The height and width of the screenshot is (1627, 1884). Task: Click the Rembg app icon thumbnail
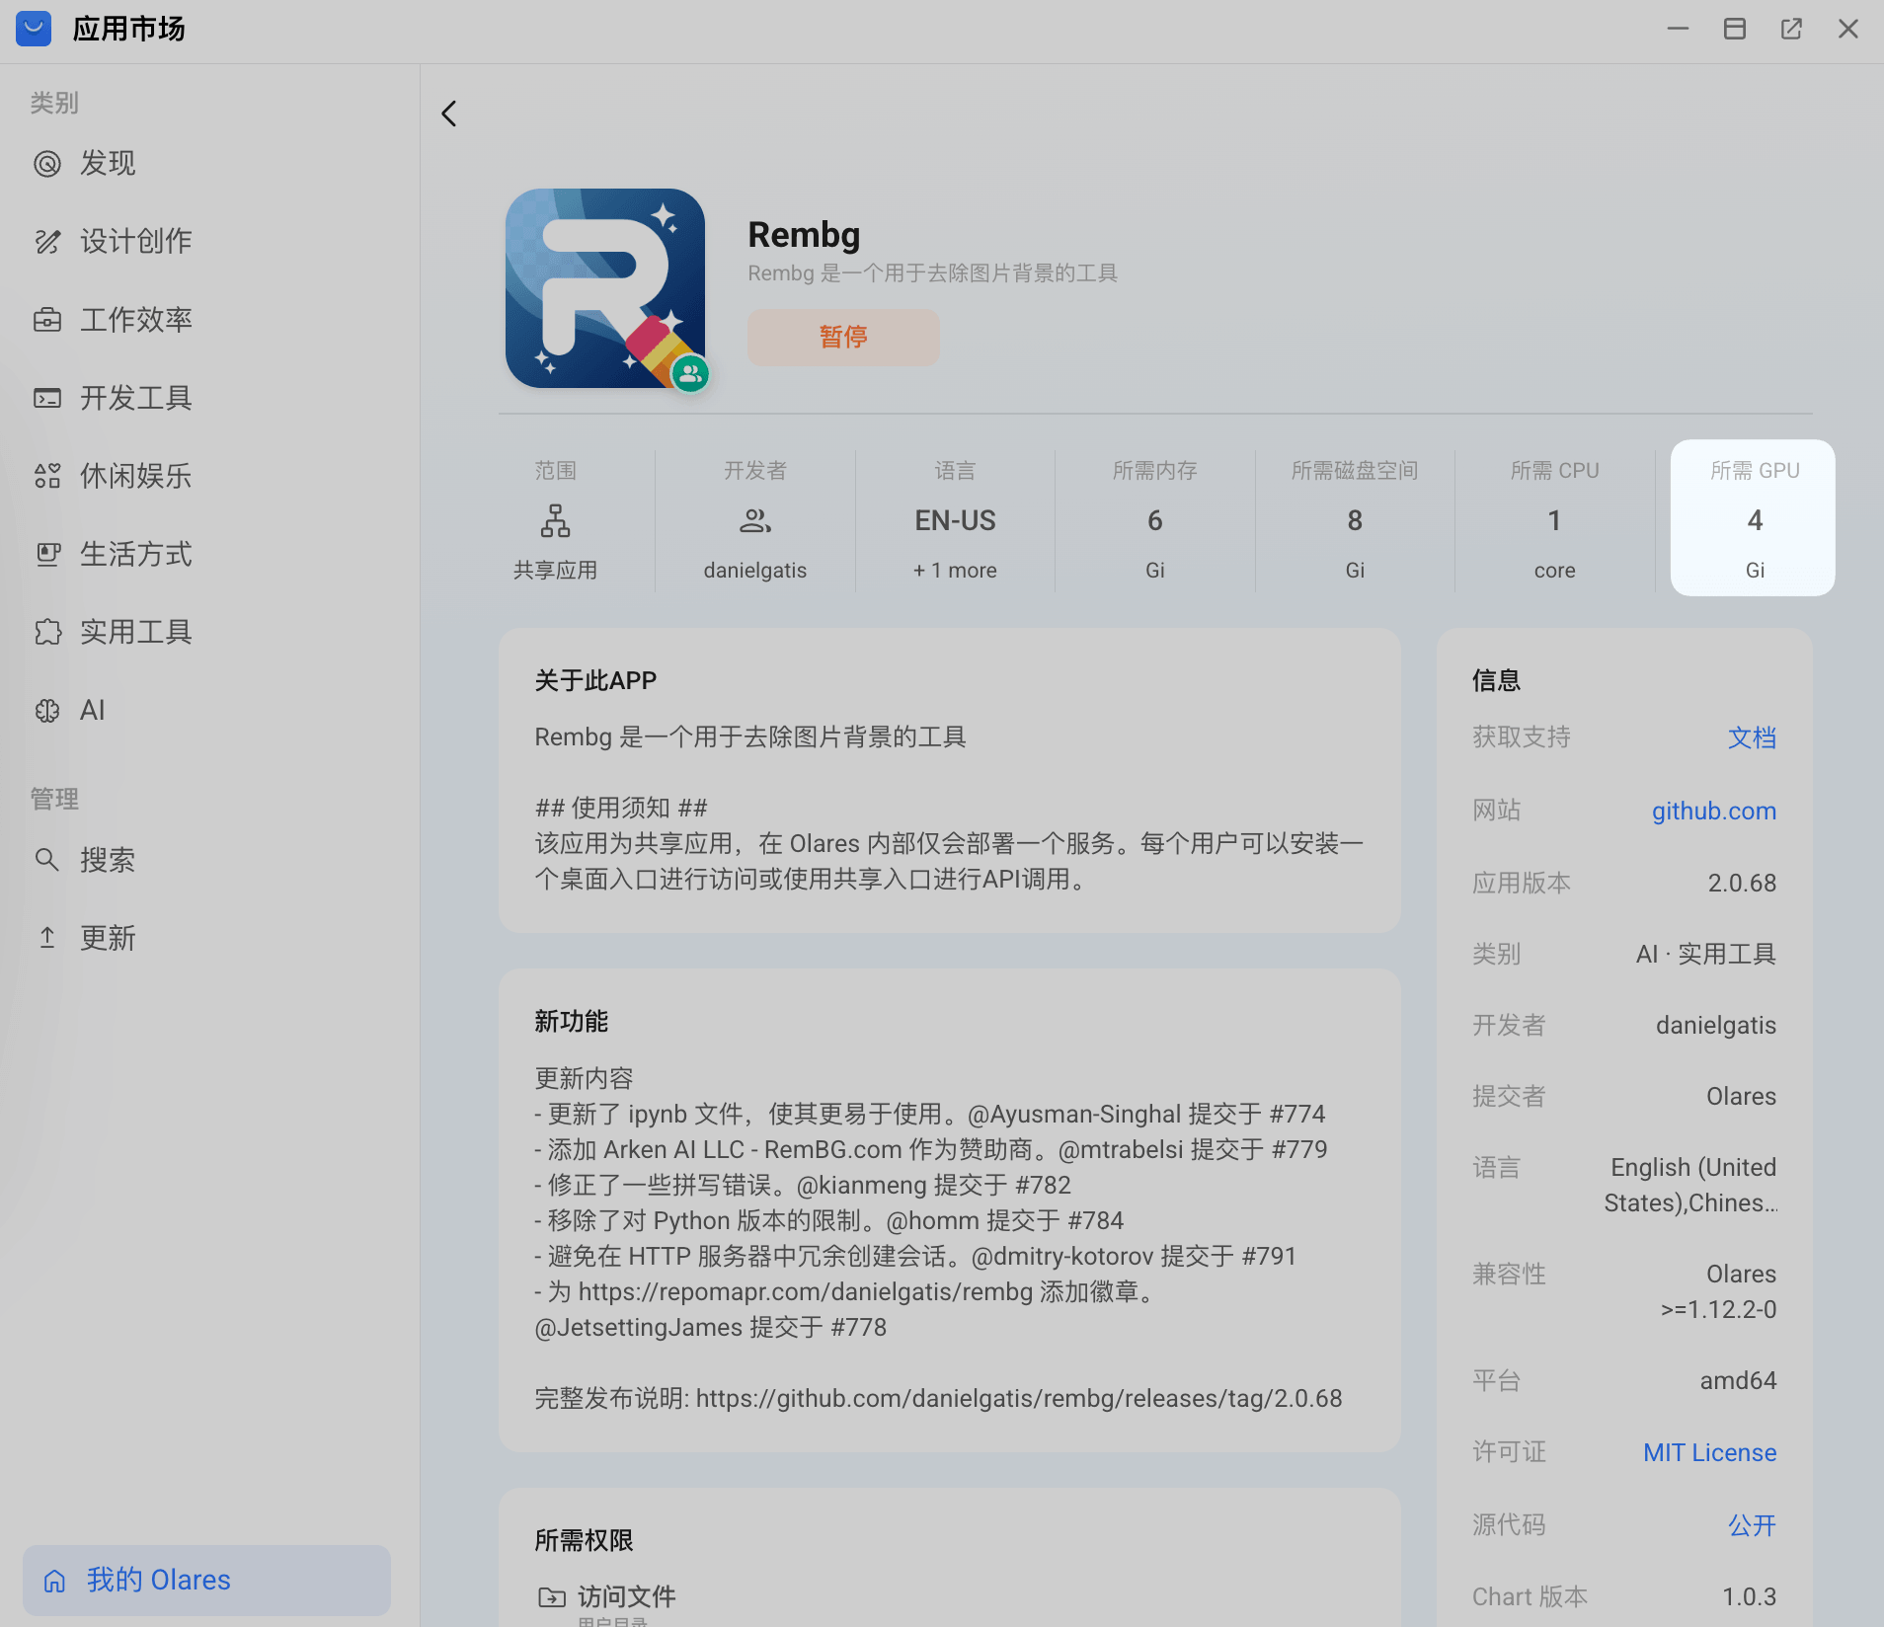[x=604, y=288]
